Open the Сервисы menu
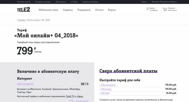189x102 pixels. pyautogui.click(x=68, y=10)
